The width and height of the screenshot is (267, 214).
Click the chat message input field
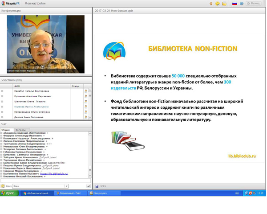[x=46, y=181]
